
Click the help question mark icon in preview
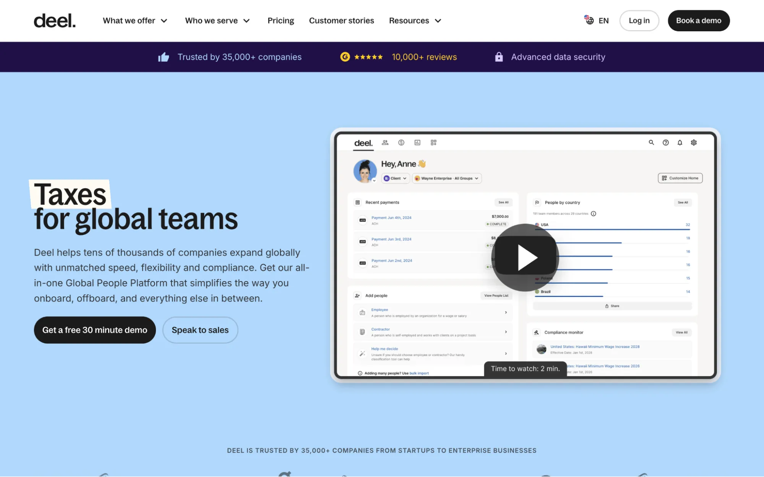(x=665, y=142)
